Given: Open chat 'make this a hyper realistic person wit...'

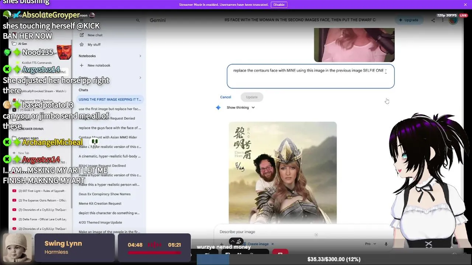Looking at the screenshot, I should click(110, 184).
